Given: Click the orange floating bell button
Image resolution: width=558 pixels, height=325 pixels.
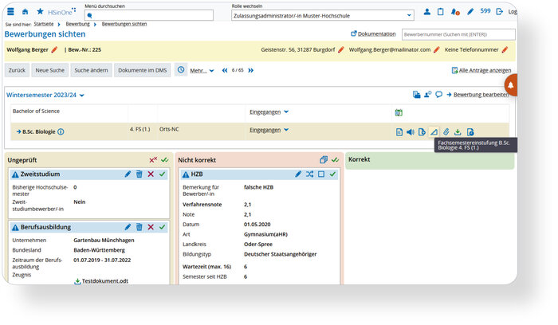Looking at the screenshot, I should click(x=511, y=85).
